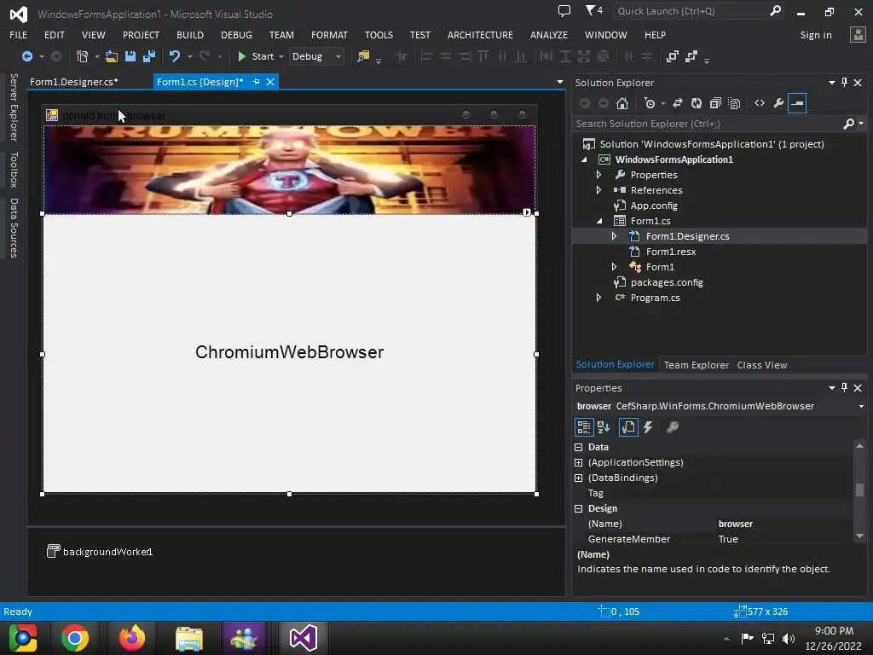The width and height of the screenshot is (873, 655).
Task: Toggle Show All Files in Solution Explorer
Action: [734, 103]
